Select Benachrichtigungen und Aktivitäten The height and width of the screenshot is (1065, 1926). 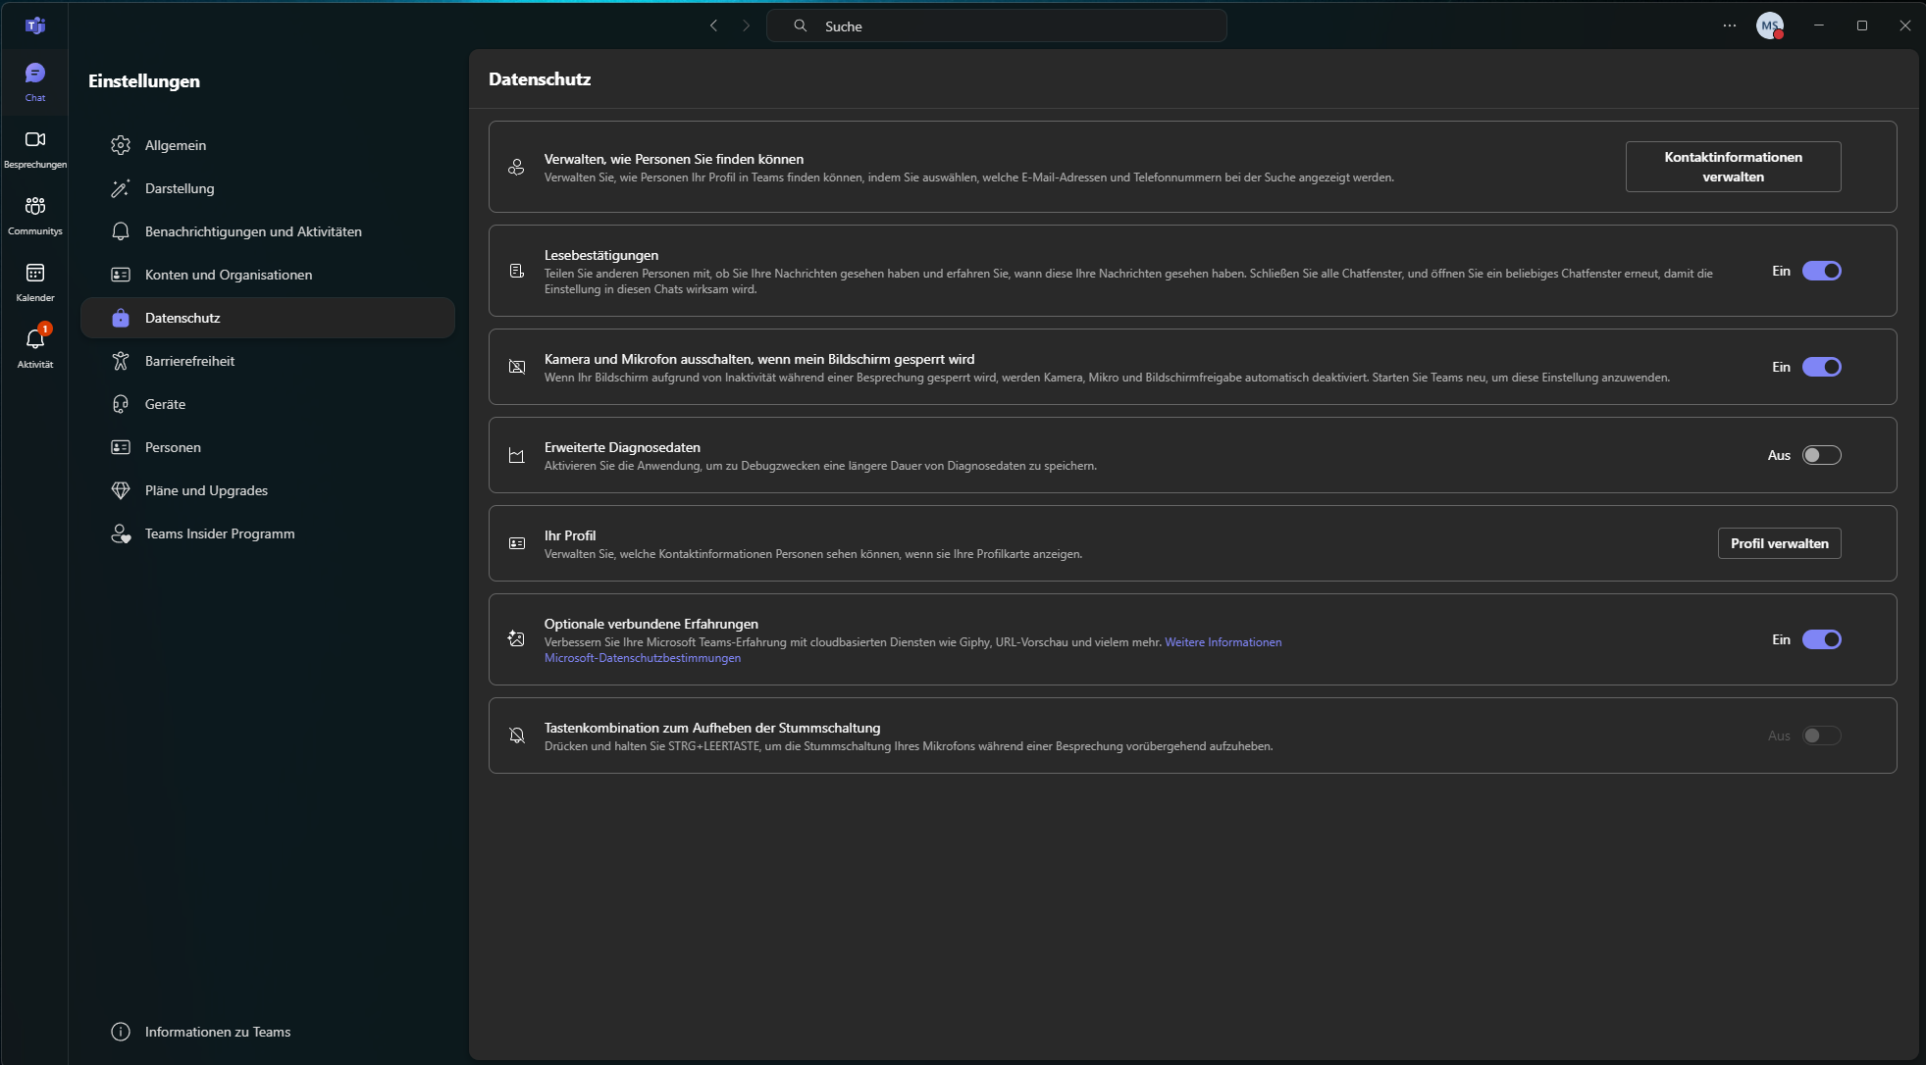click(252, 231)
